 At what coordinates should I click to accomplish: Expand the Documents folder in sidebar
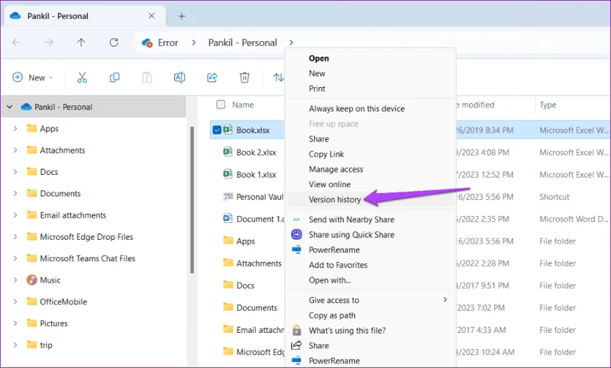click(x=15, y=193)
